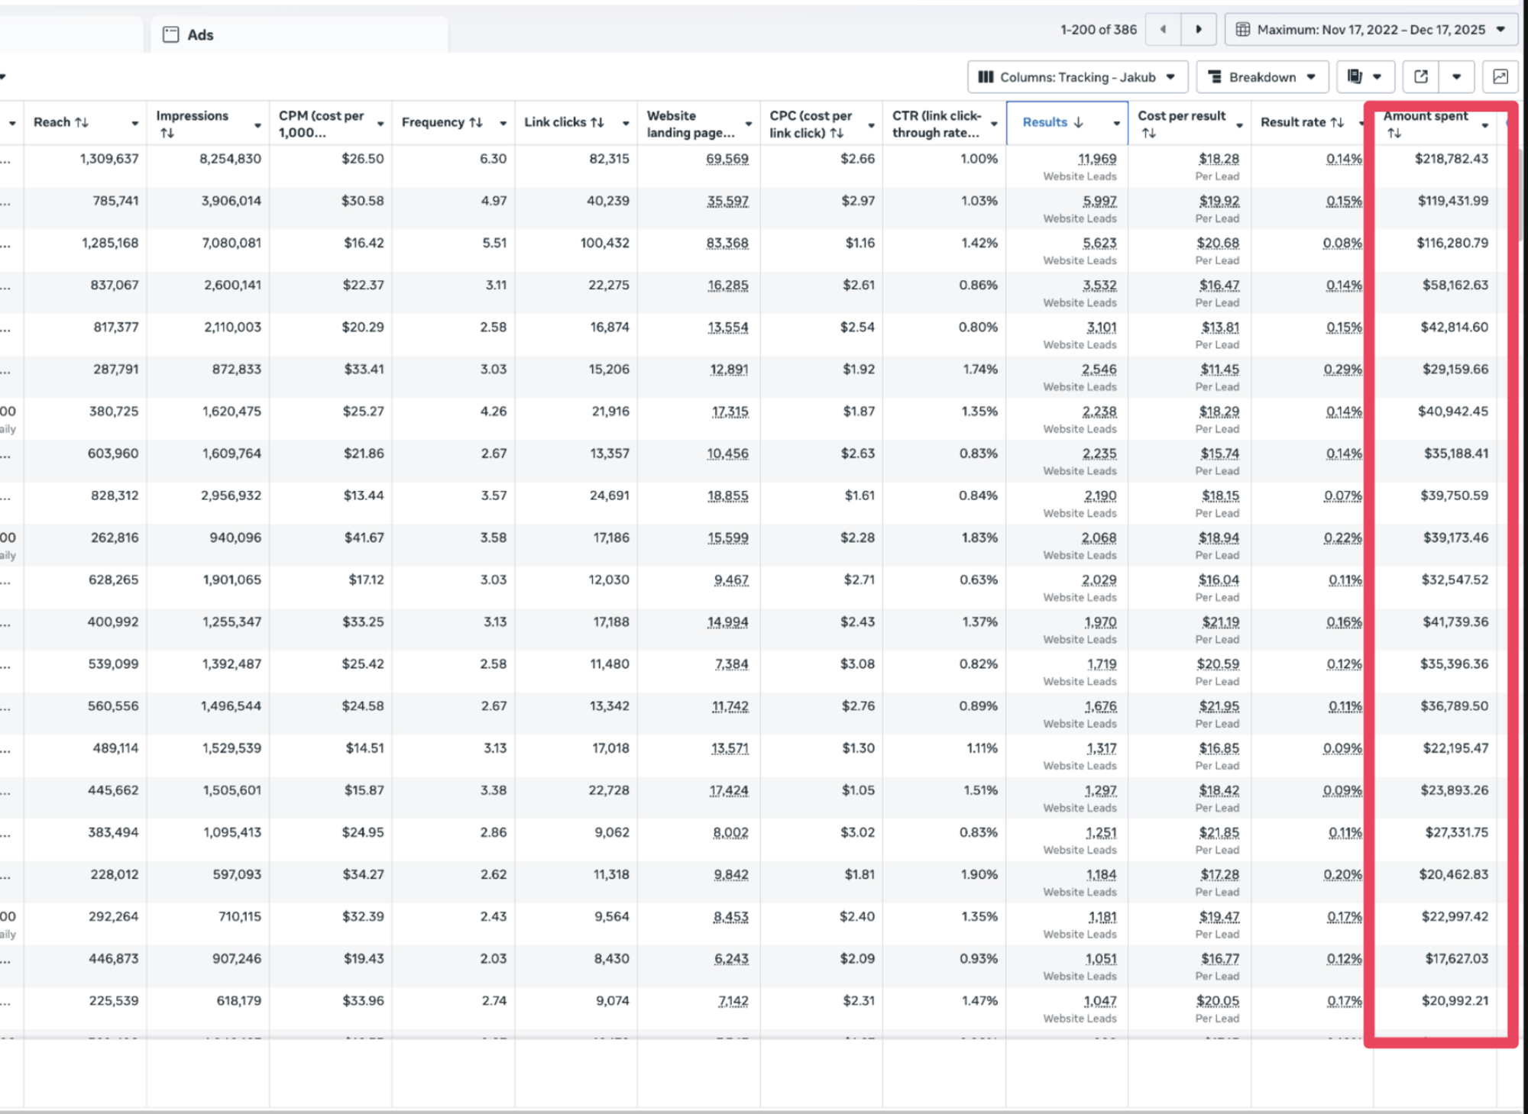Open the Maximum date range picker
This screenshot has height=1114, width=1528.
pos(1371,30)
